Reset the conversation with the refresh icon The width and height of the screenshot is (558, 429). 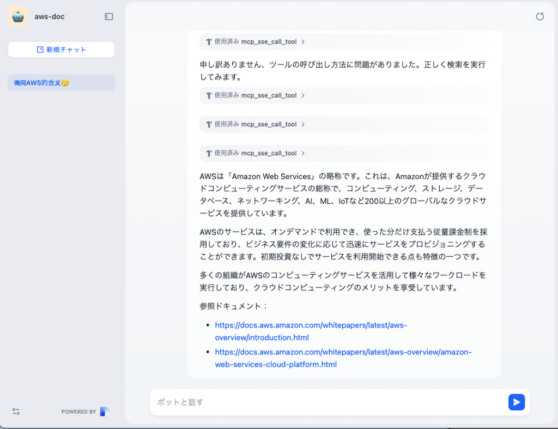pyautogui.click(x=539, y=16)
